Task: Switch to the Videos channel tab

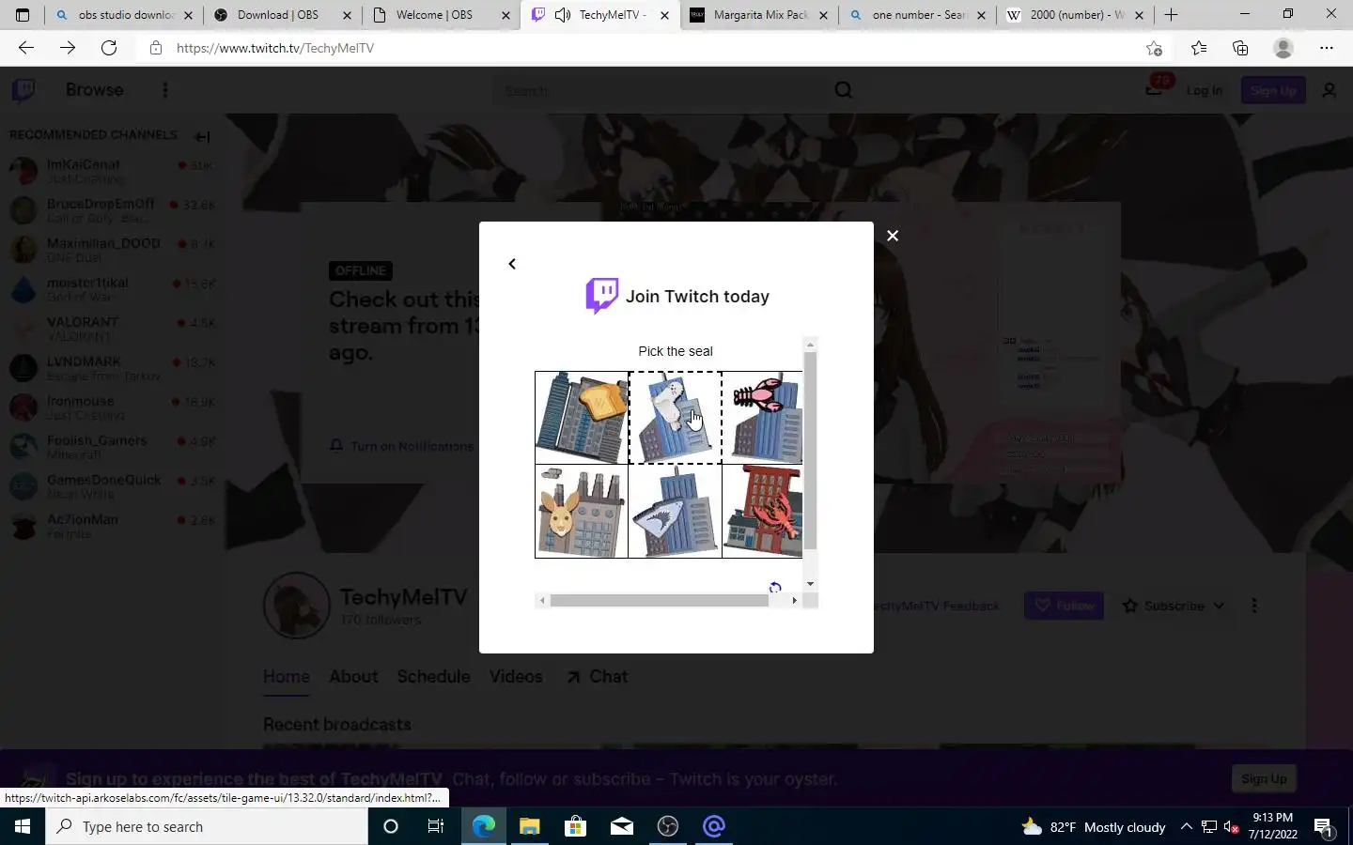Action: (x=516, y=677)
